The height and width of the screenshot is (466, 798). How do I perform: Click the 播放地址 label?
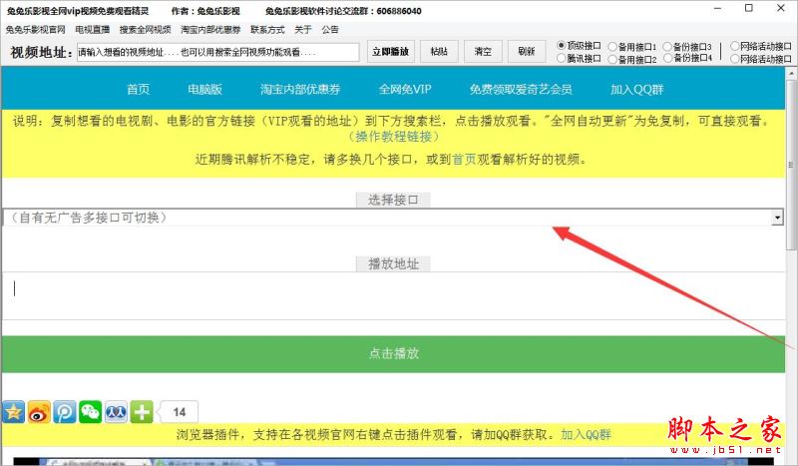pos(393,263)
